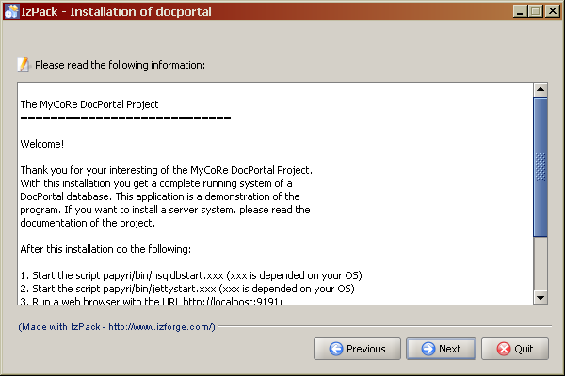This screenshot has height=376, width=565.
Task: Click the hsqldbstart script instruction line
Action: pos(191,275)
